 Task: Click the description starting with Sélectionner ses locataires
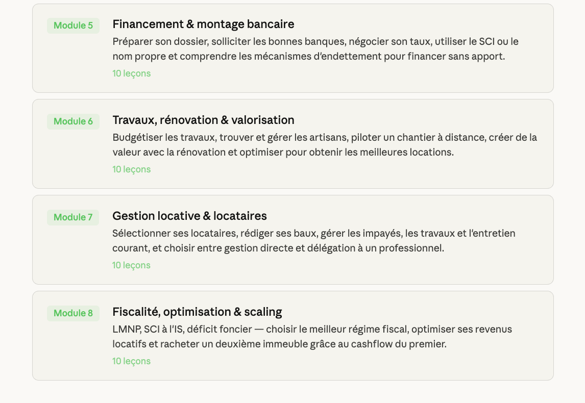(x=313, y=241)
